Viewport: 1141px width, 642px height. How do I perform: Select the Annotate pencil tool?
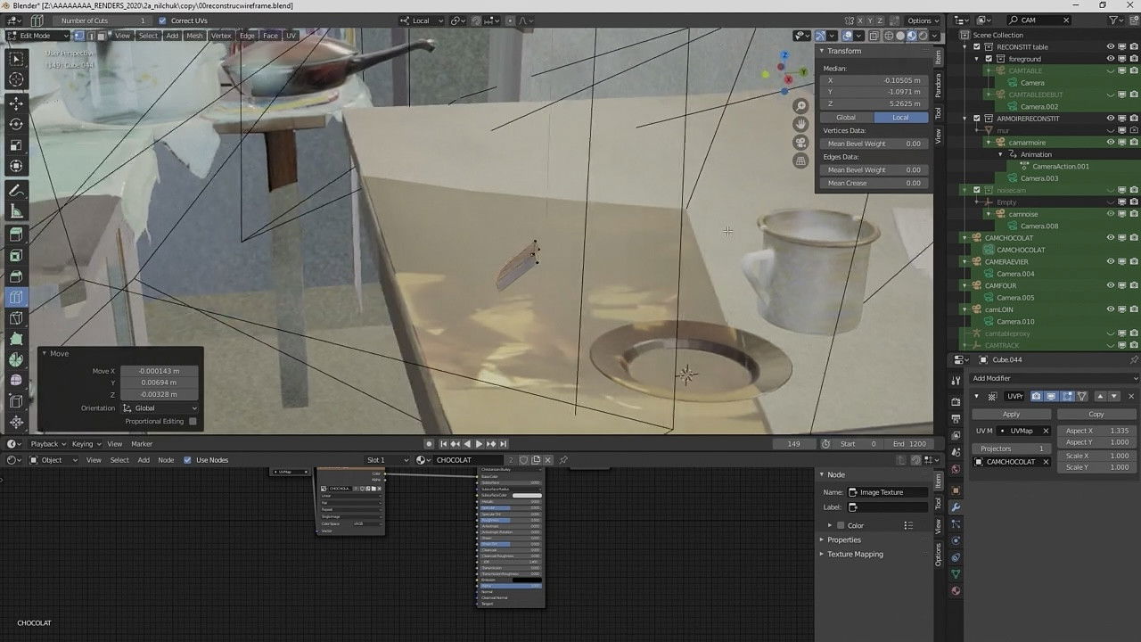[16, 190]
